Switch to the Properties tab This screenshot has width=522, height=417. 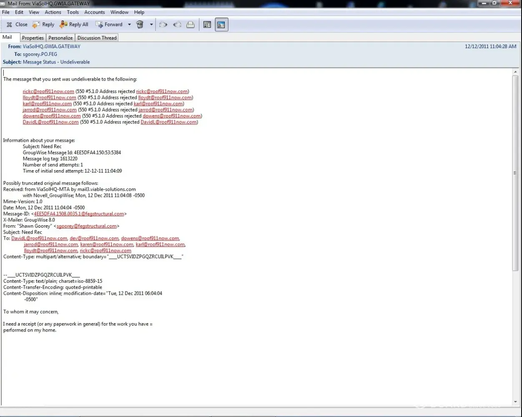[x=33, y=38]
